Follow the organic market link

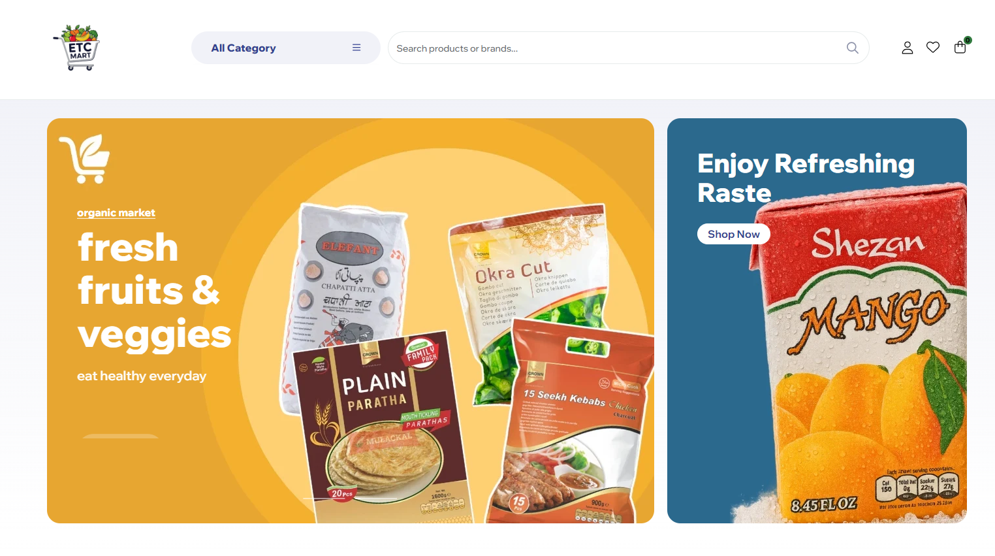116,213
